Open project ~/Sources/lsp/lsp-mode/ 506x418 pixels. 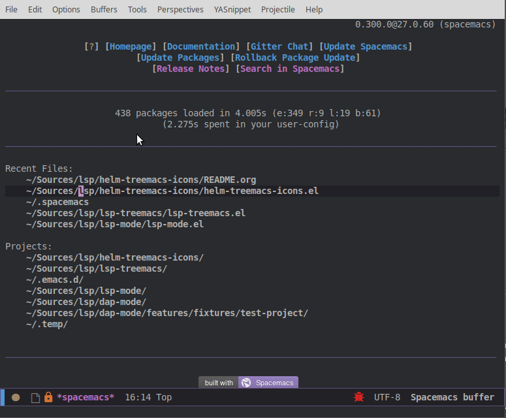click(x=86, y=291)
